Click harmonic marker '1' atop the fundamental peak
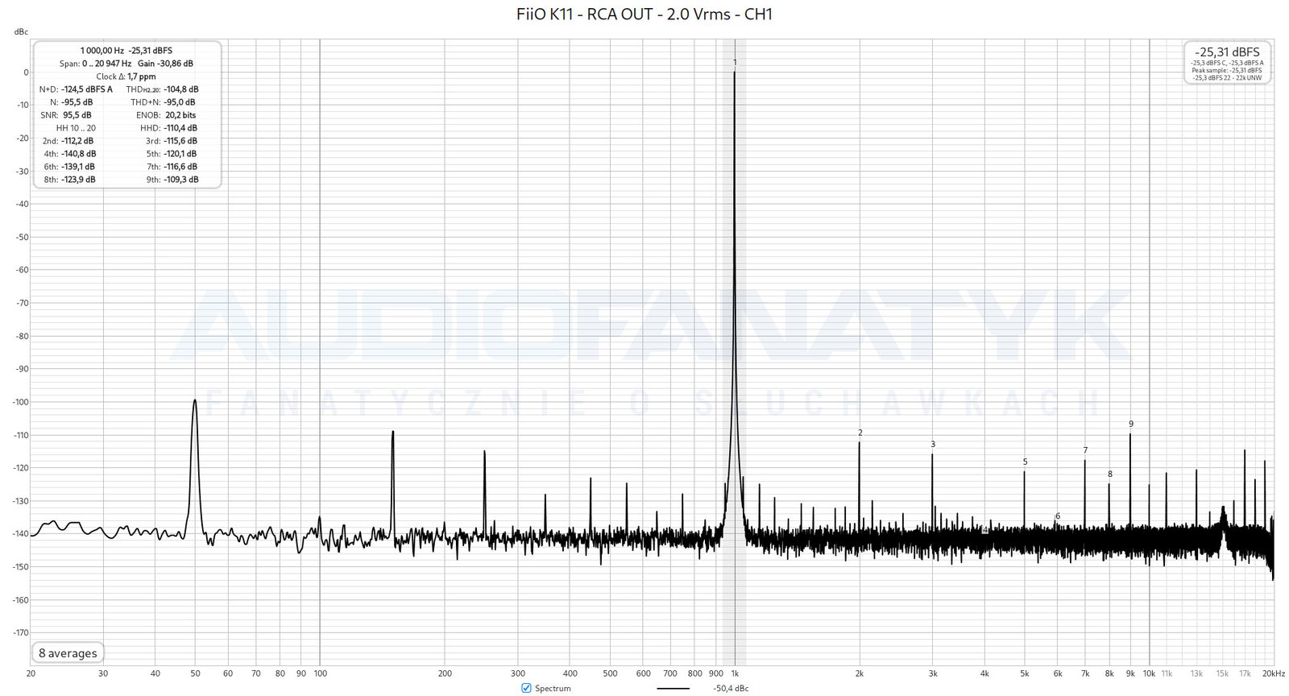Image resolution: width=1289 pixels, height=696 pixels. 735,62
